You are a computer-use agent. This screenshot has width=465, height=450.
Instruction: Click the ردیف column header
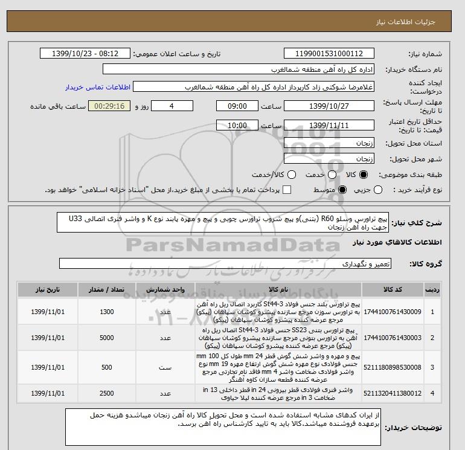(432, 289)
